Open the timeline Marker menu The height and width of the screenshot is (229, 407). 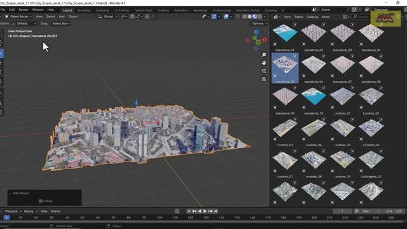[x=56, y=211]
